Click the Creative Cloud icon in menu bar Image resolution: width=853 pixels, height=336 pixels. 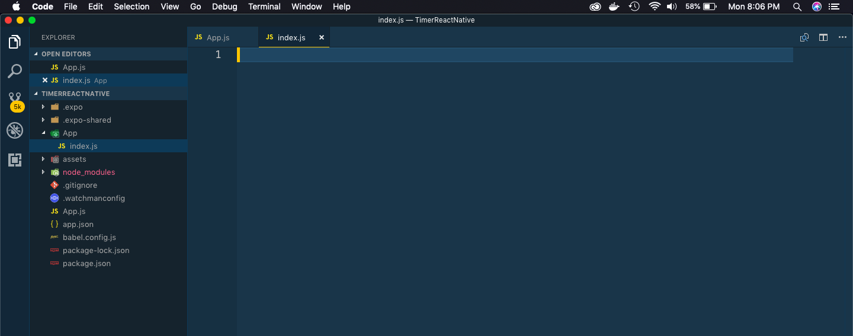(595, 7)
